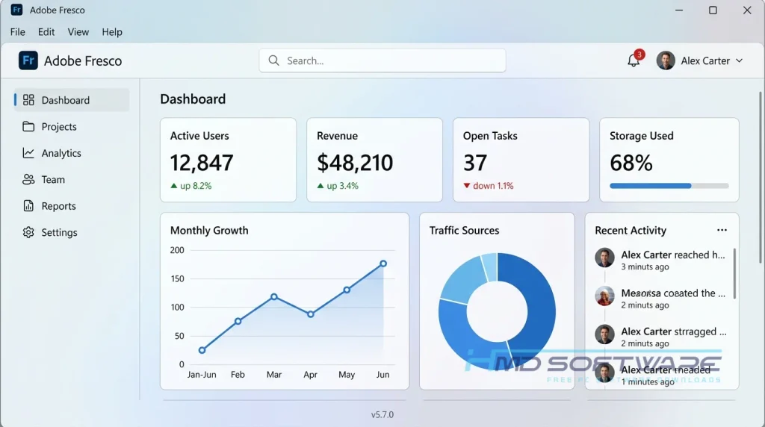Click the Jan-Jun data point on growth chart
The height and width of the screenshot is (427, 765).
(x=202, y=350)
